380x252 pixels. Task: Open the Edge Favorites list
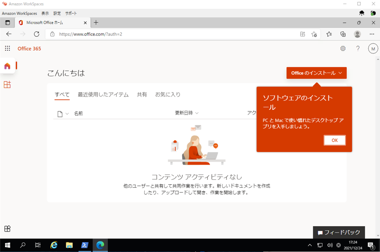[x=329, y=34]
